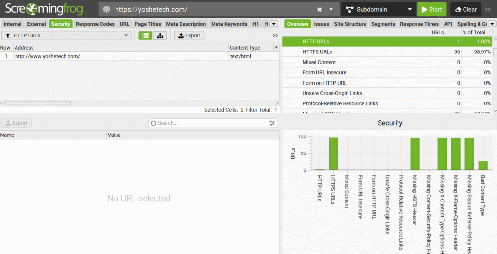Open the HTTP URLs filter dropdown
The width and height of the screenshot is (497, 254).
(x=66, y=35)
